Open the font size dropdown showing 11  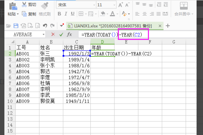tap(114, 5)
